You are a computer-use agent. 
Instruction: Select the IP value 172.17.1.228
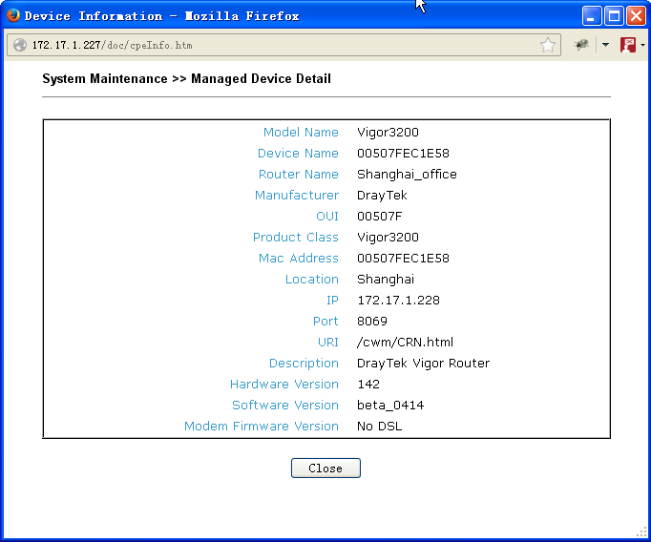[399, 300]
